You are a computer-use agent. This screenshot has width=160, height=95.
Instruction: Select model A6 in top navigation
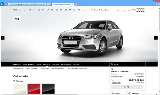click(43, 10)
